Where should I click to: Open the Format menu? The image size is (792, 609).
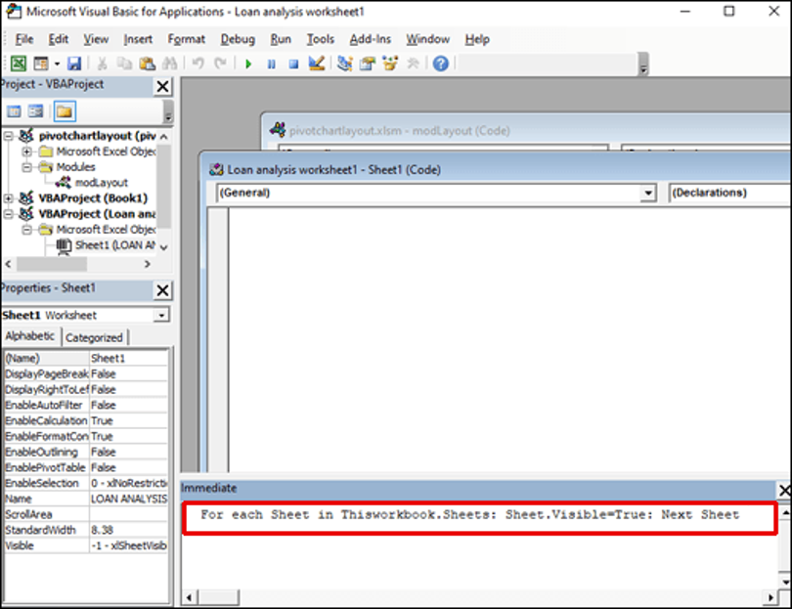coord(187,39)
